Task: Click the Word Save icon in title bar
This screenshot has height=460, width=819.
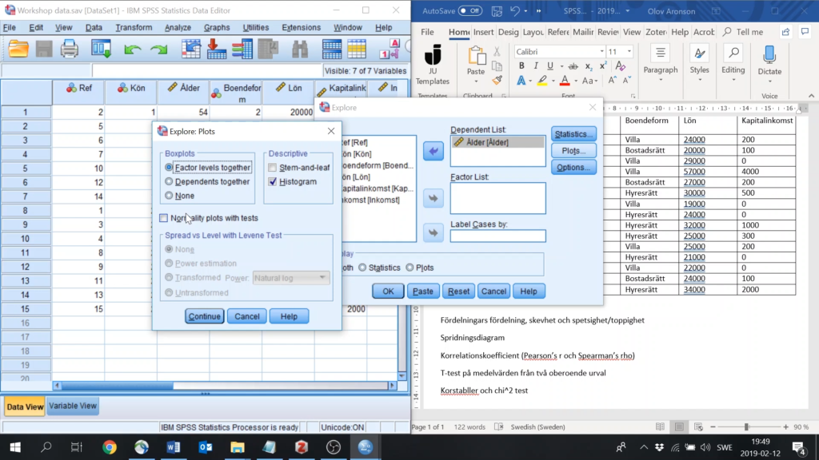Action: pyautogui.click(x=497, y=11)
